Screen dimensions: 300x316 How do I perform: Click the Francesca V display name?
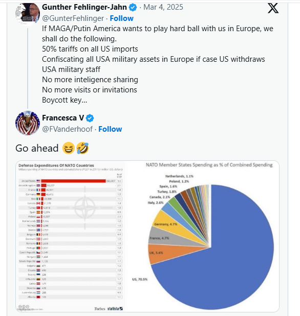tap(63, 118)
